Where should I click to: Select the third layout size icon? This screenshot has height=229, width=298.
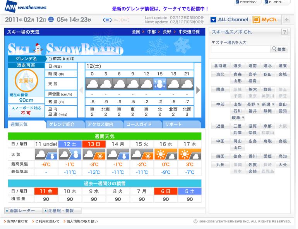tap(125, 20)
